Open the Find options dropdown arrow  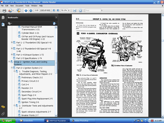tap(102, 10)
